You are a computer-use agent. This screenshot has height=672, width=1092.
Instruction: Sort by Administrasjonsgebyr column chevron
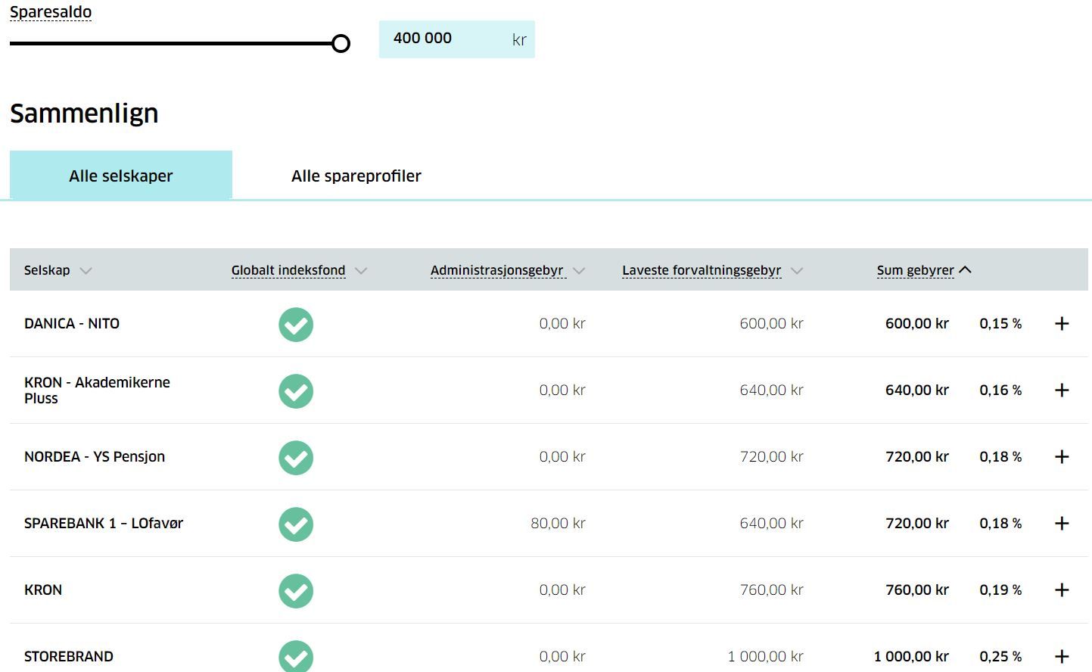[579, 271]
